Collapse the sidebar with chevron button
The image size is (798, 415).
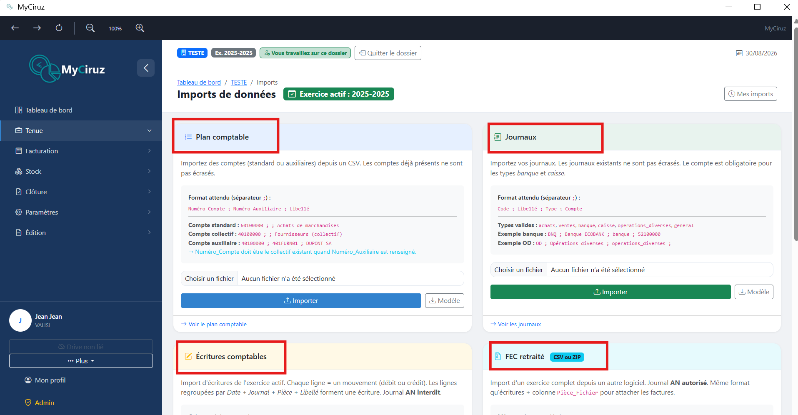pos(146,68)
